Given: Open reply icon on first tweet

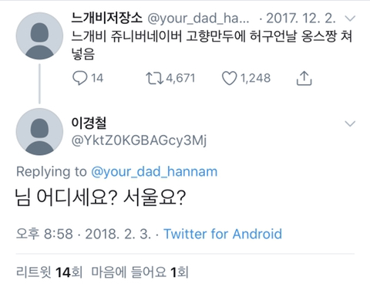Looking at the screenshot, I should point(79,78).
